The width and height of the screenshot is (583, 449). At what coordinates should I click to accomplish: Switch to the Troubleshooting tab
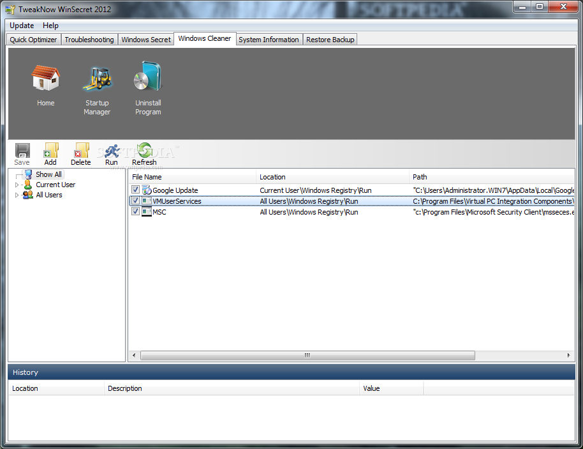click(89, 40)
